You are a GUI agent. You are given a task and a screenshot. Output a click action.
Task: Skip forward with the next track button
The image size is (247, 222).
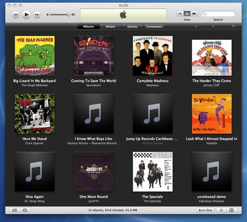(x=37, y=15)
